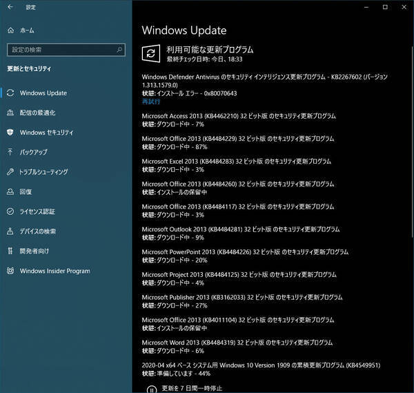The width and height of the screenshot is (414, 393).
Task: Click the magnifier icon in search box
Action: point(119,50)
